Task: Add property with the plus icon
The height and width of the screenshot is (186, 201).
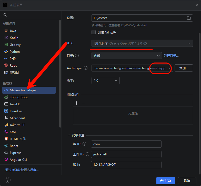Action: pyautogui.click(x=76, y=103)
